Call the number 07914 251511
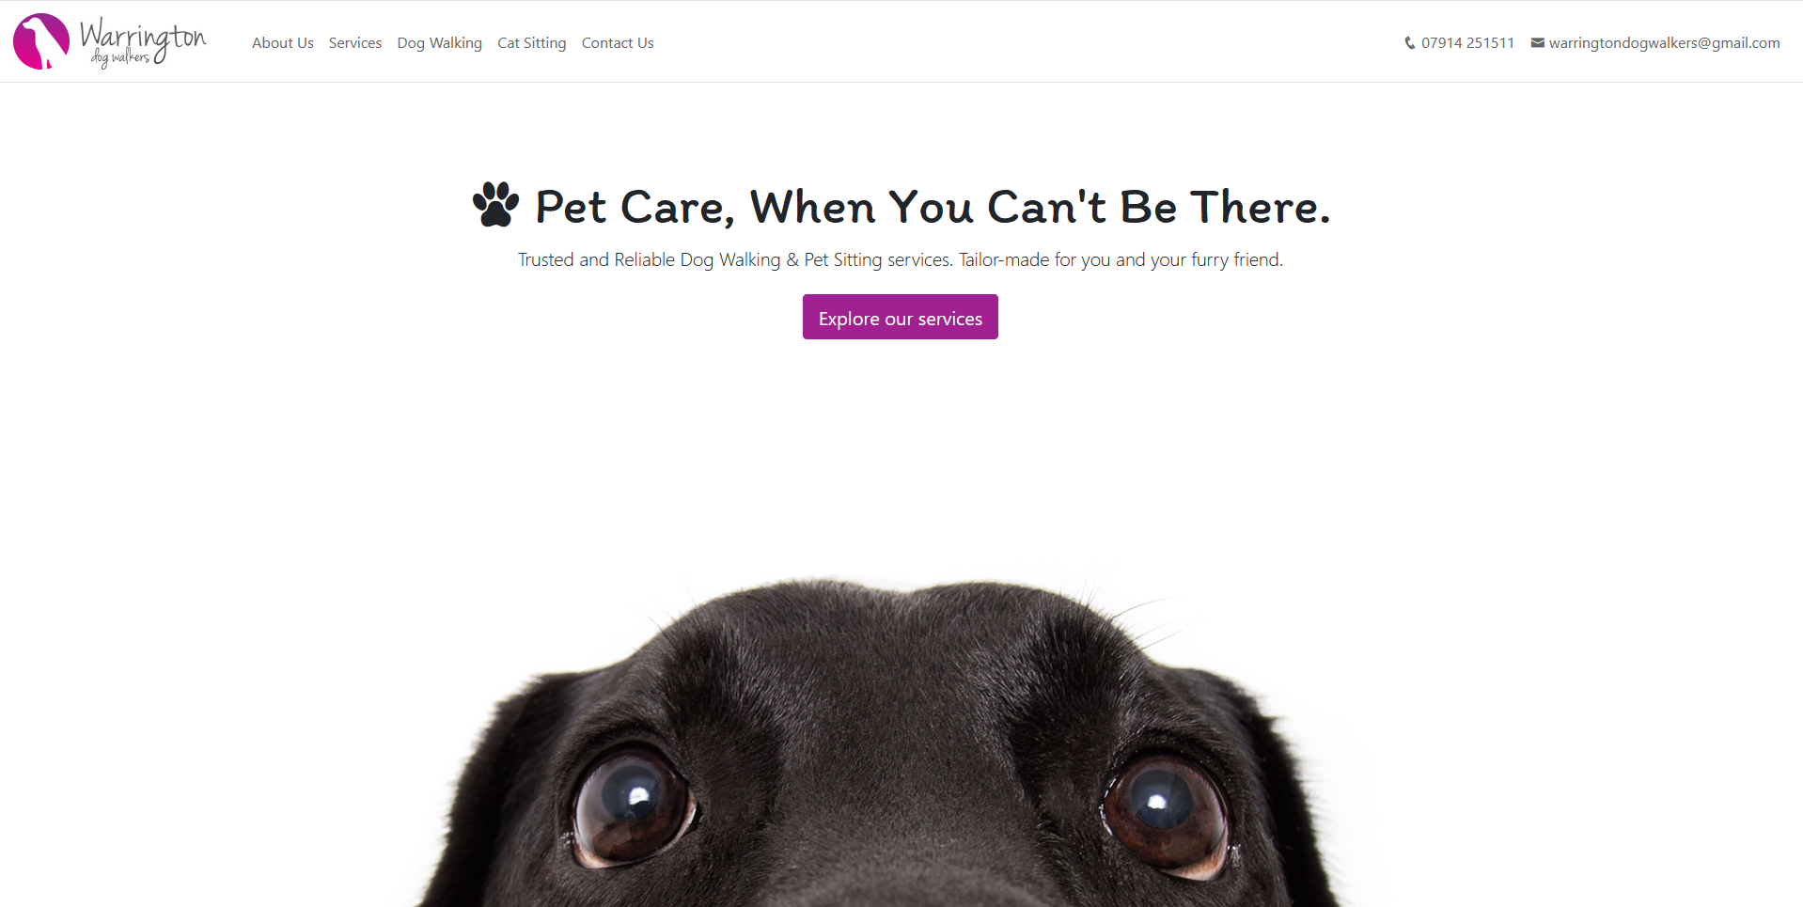This screenshot has width=1803, height=907. tap(1467, 43)
